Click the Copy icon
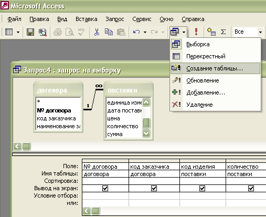The height and width of the screenshot is (217, 266). pyautogui.click(x=109, y=32)
